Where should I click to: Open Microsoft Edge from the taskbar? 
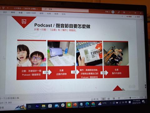coord(87,104)
